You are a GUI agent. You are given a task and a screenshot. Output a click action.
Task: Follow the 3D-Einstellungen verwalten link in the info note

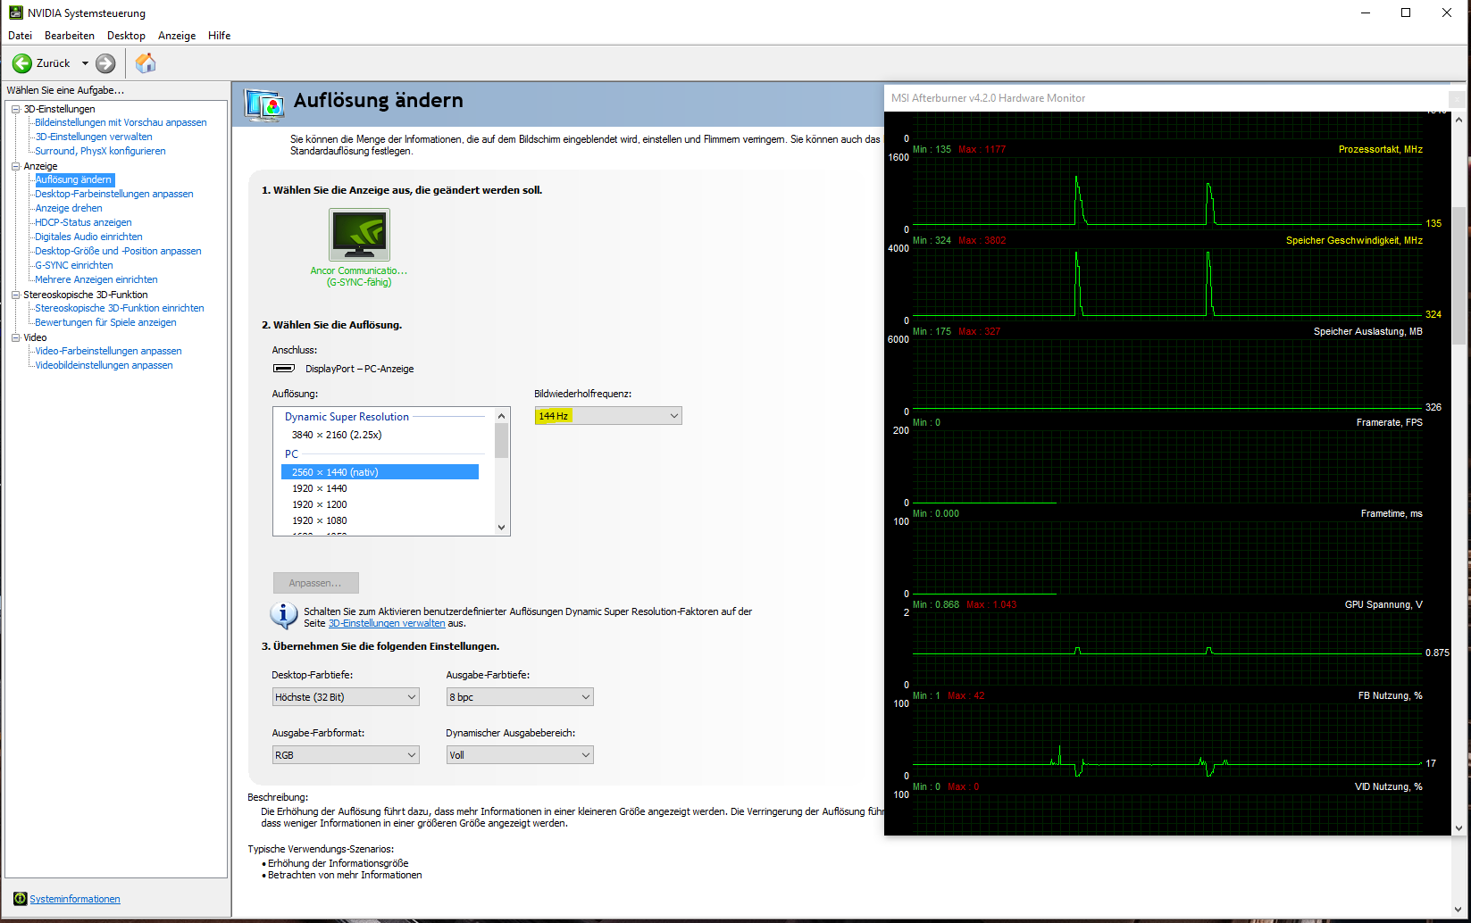[387, 623]
